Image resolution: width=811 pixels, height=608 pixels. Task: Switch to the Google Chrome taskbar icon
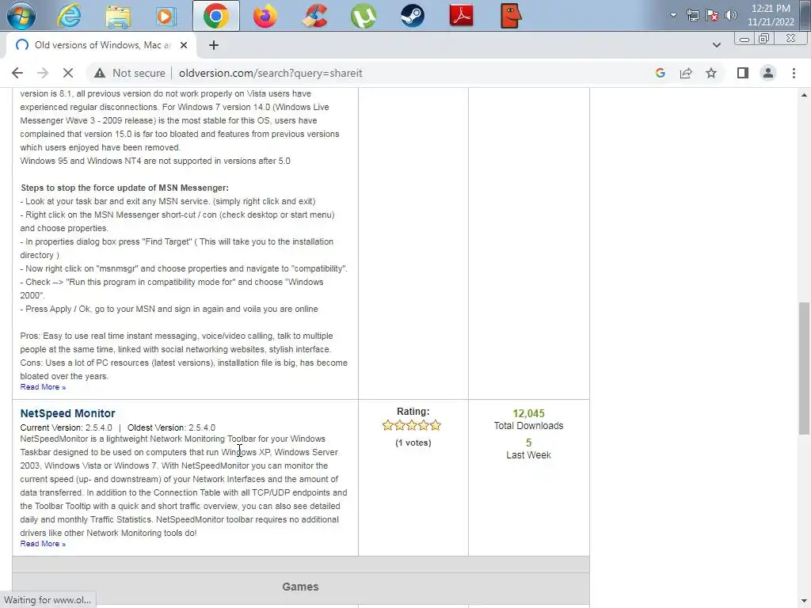[x=216, y=16]
